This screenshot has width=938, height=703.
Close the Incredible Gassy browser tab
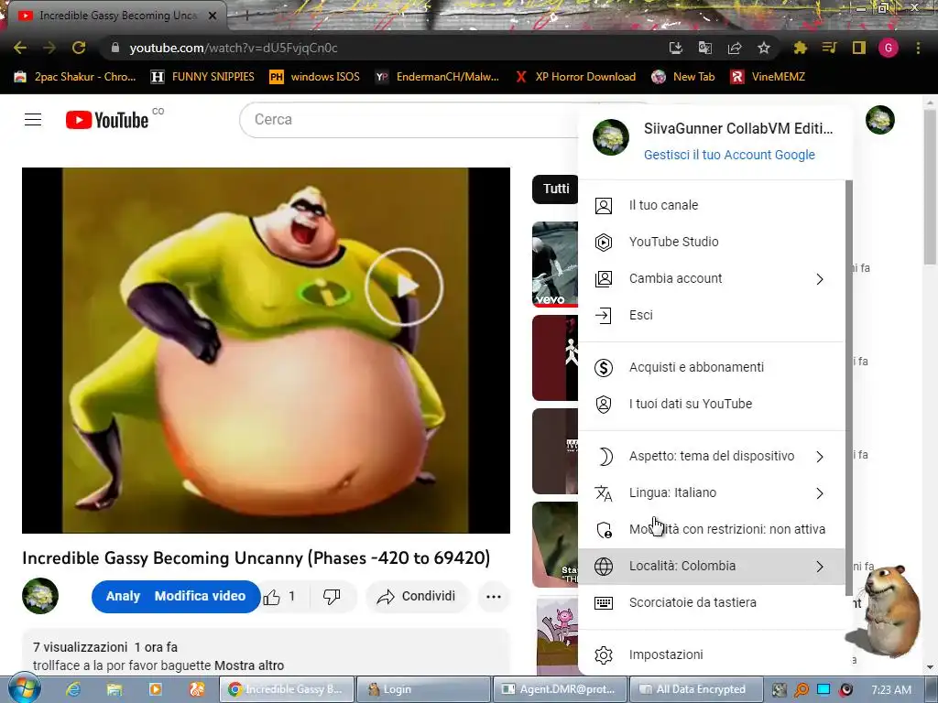click(x=213, y=16)
